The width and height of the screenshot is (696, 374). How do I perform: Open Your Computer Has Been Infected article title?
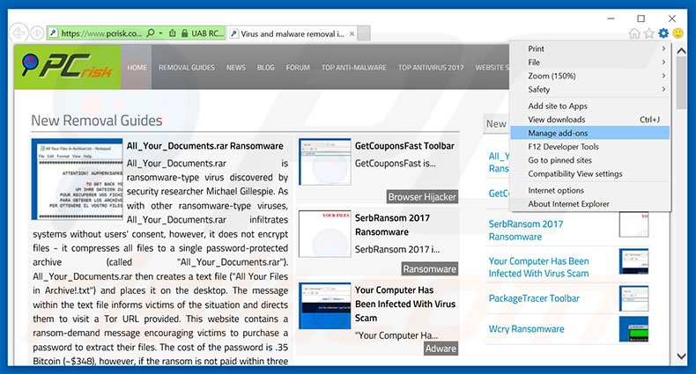click(404, 304)
